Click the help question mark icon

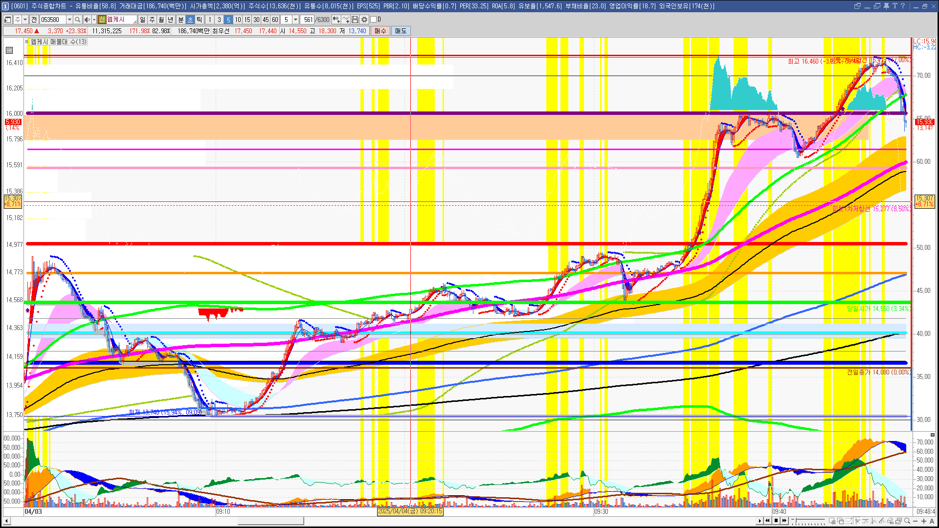[x=903, y=6]
